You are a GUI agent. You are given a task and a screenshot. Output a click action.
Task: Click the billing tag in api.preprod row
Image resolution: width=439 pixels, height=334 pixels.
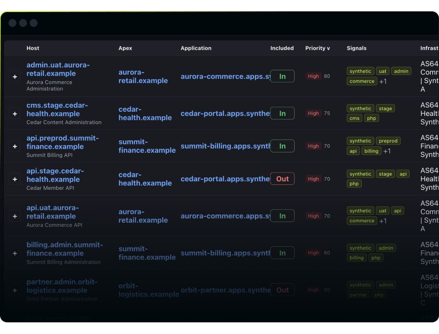[x=371, y=151]
